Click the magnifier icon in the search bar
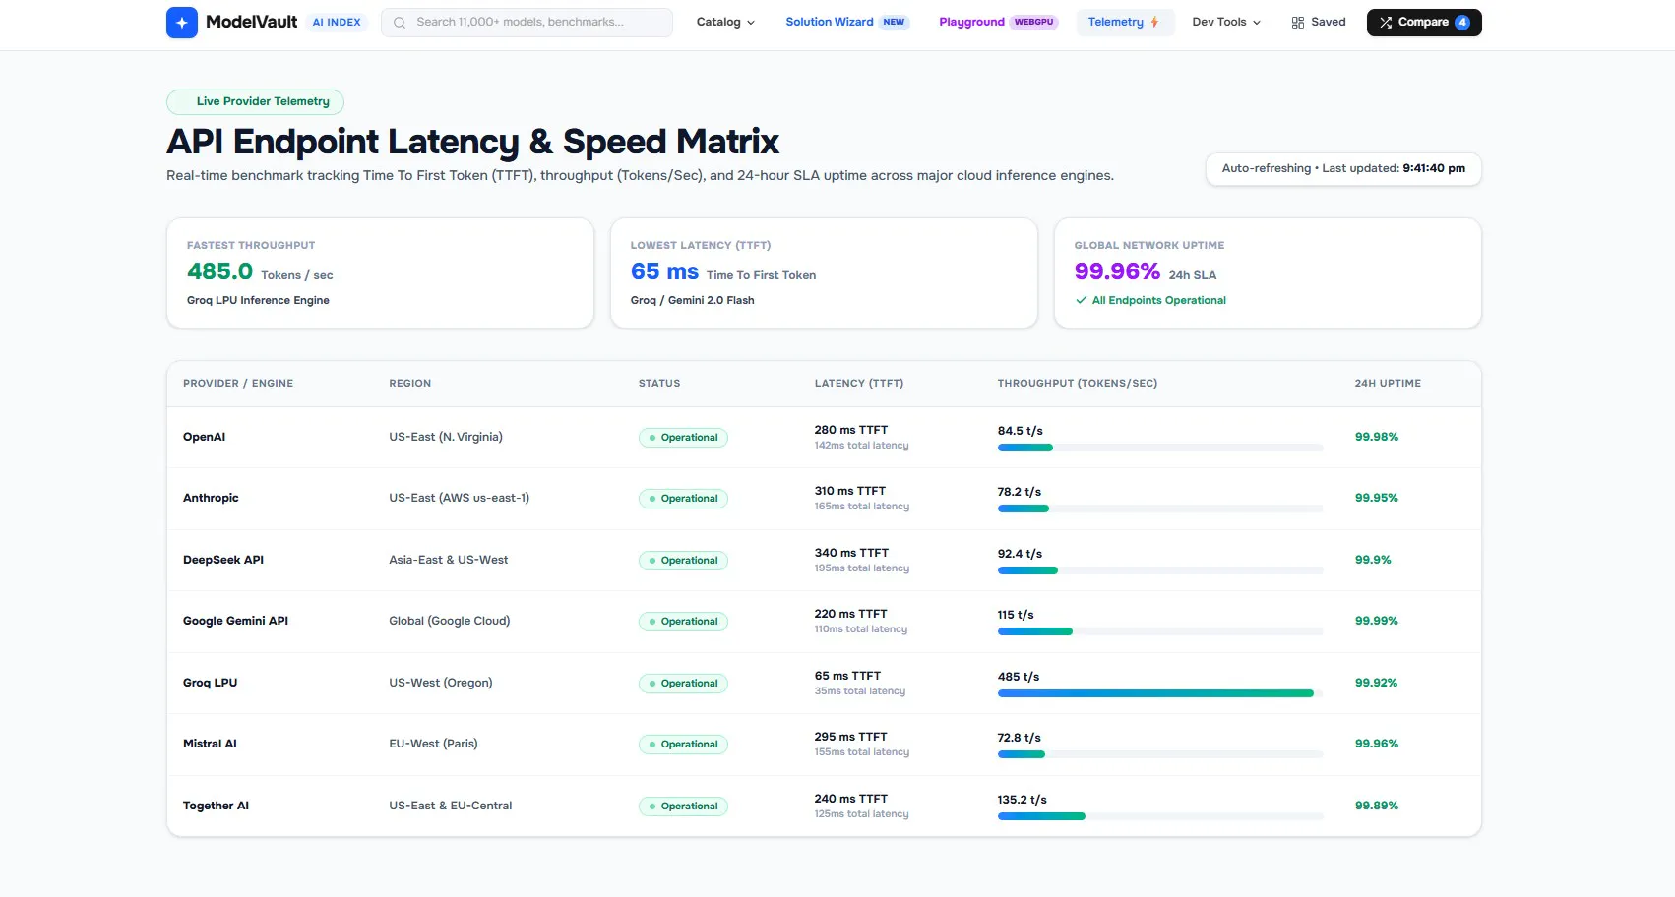Viewport: 1675px width, 897px height. (399, 23)
